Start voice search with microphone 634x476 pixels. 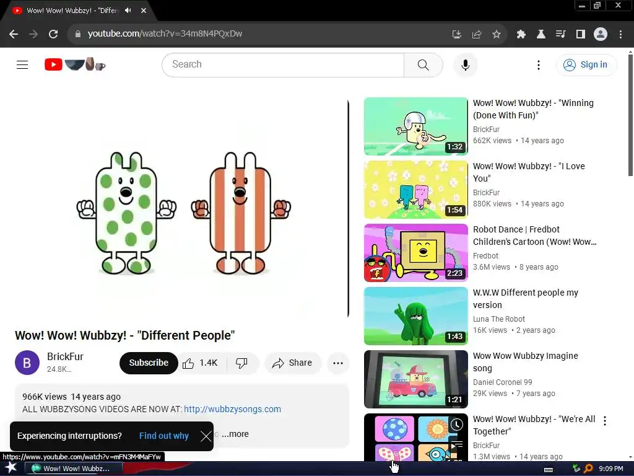(x=466, y=64)
